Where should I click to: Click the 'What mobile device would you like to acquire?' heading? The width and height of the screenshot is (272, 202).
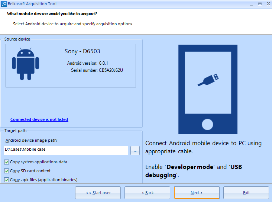52,14
